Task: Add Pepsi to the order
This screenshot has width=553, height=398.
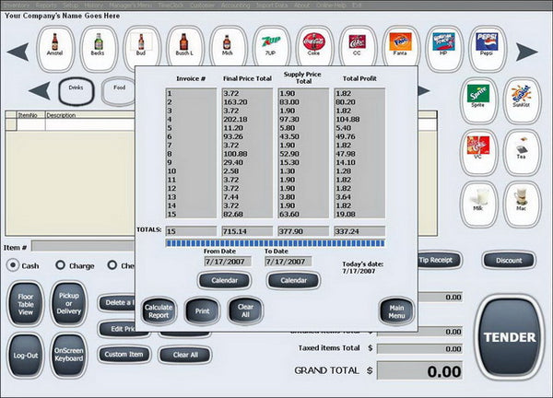Action: (488, 44)
